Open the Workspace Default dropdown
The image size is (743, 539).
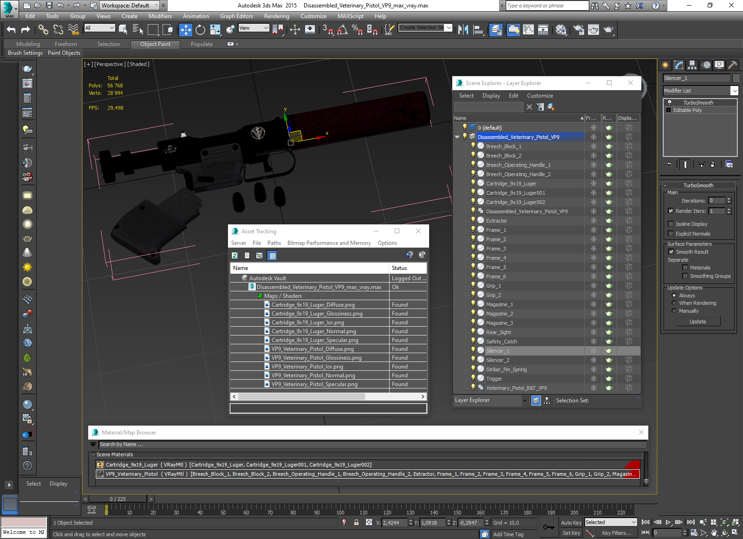(x=156, y=6)
